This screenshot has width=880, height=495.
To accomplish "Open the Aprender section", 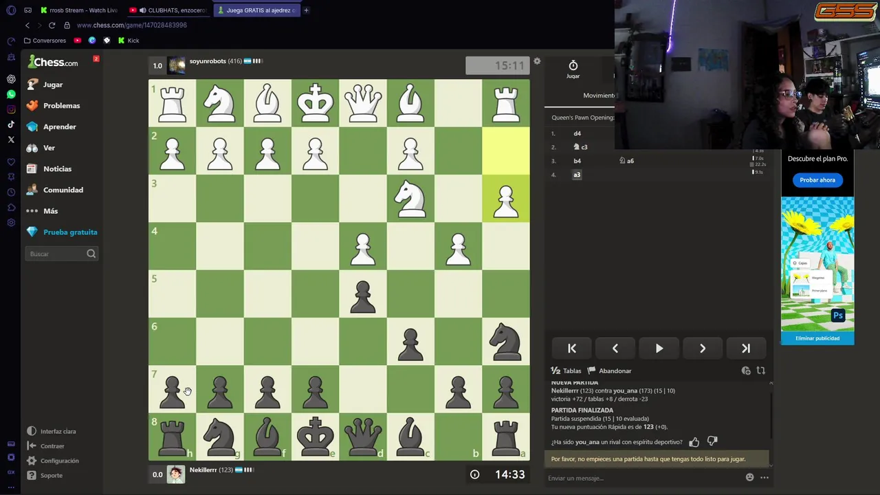I will (x=52, y=126).
